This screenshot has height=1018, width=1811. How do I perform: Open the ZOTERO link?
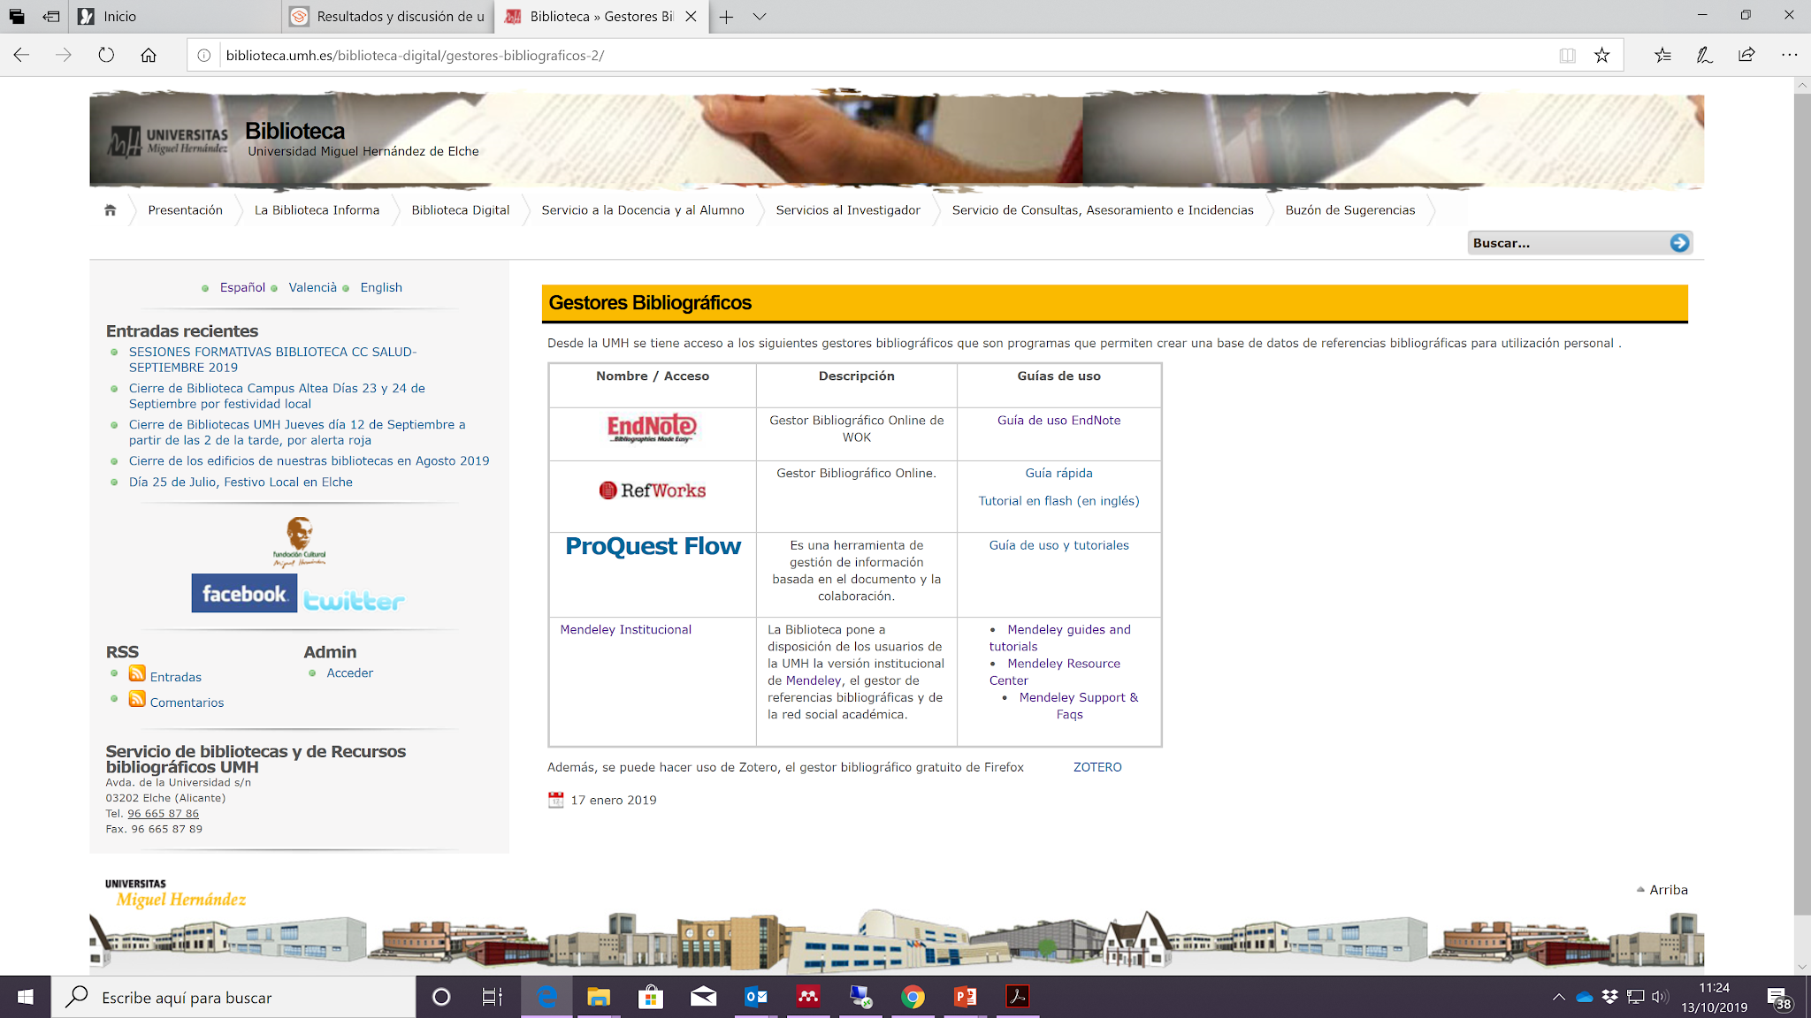coord(1097,767)
